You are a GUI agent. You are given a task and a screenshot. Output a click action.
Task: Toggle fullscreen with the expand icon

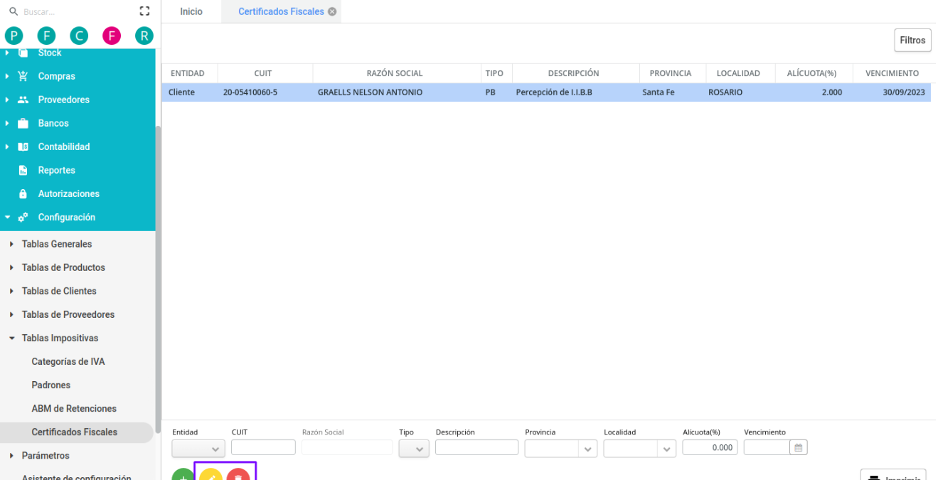[145, 11]
